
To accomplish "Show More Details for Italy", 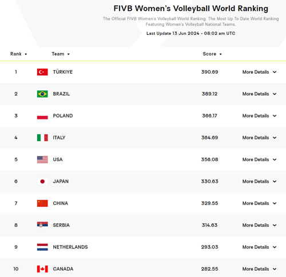I will (259, 138).
